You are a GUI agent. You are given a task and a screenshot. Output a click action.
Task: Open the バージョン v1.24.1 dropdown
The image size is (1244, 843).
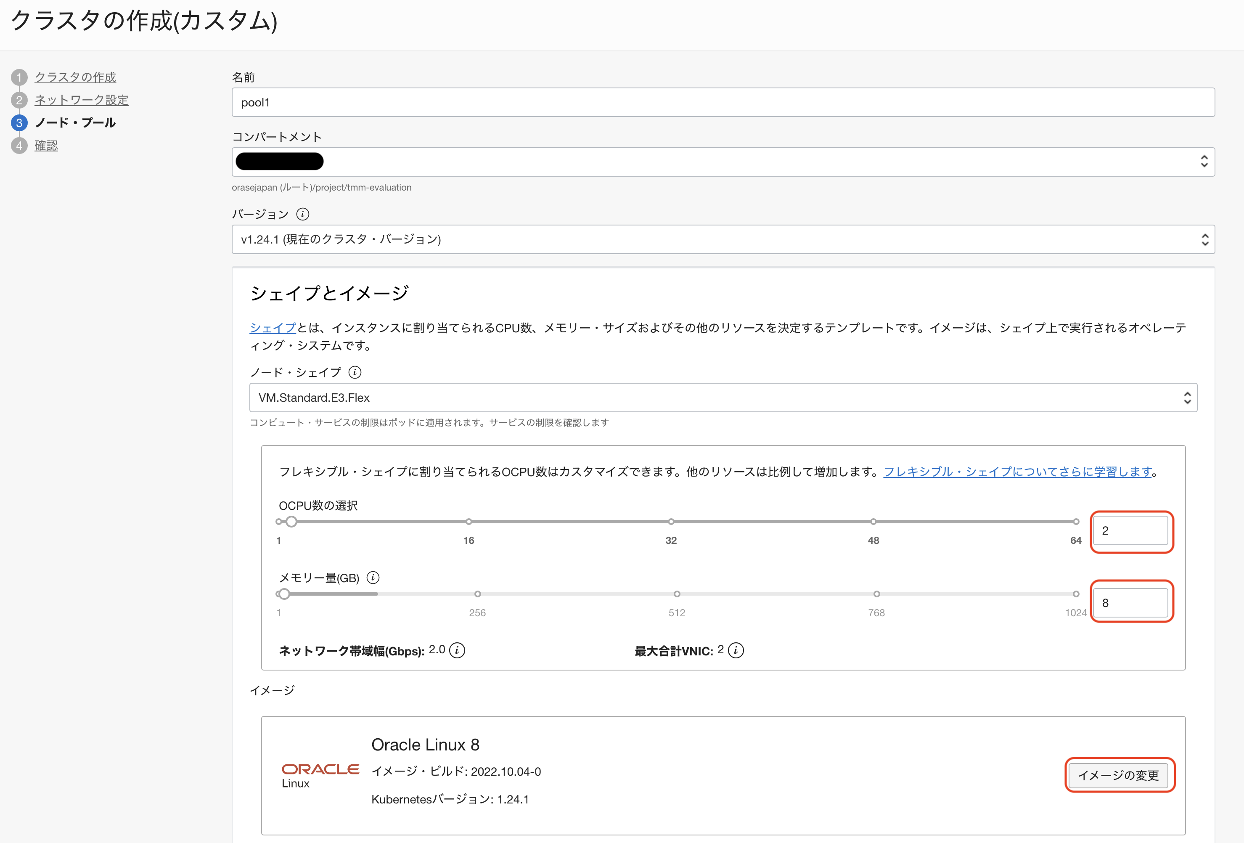coord(723,239)
